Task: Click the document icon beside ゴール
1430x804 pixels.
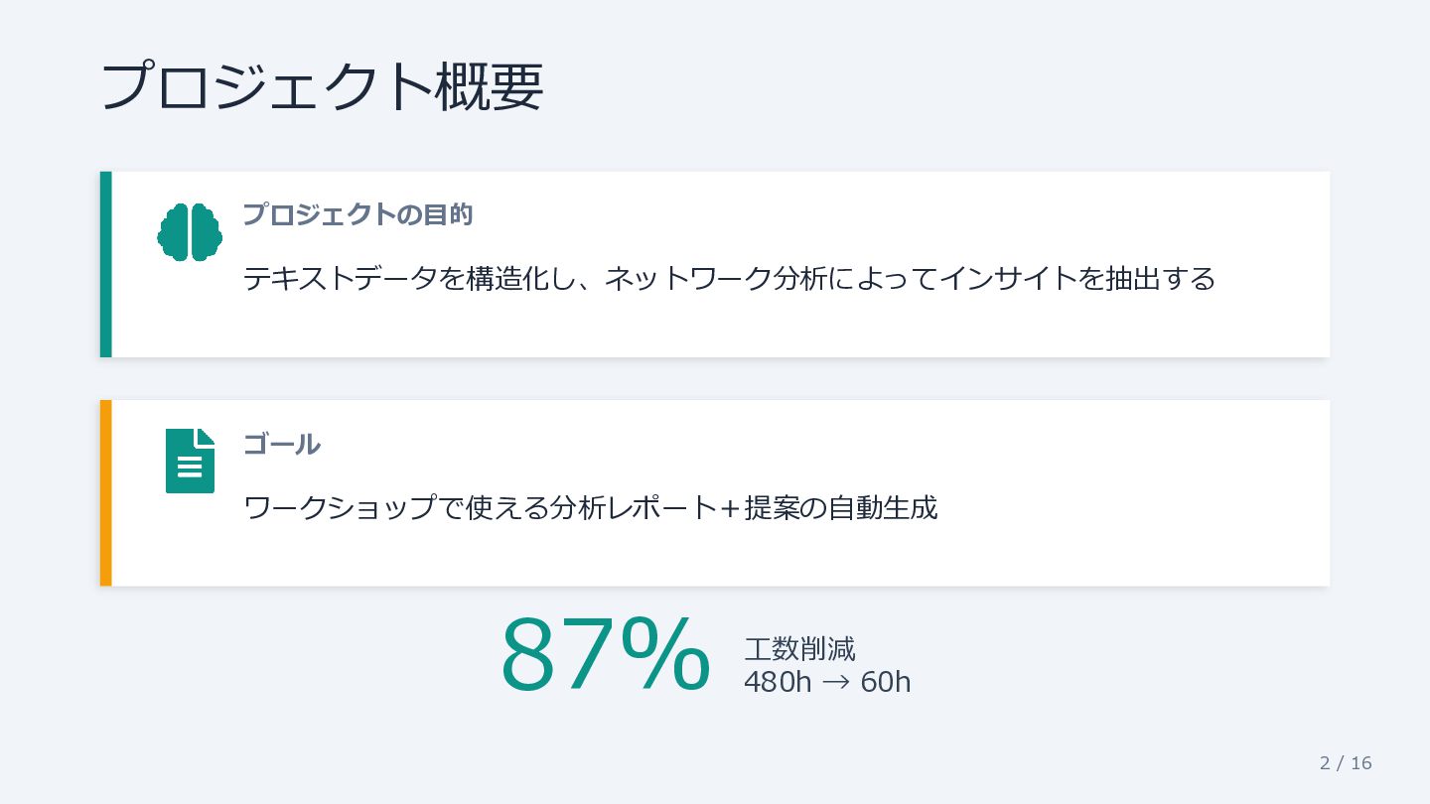Action: 190,461
